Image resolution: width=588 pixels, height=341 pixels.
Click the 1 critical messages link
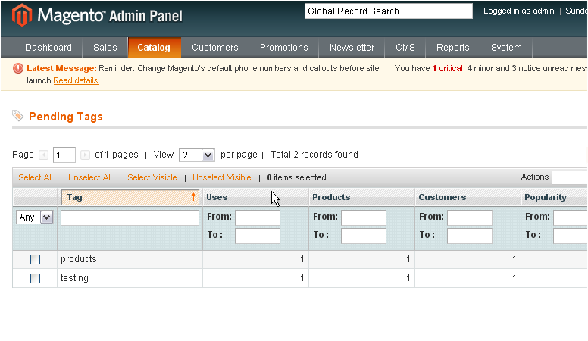tap(448, 68)
